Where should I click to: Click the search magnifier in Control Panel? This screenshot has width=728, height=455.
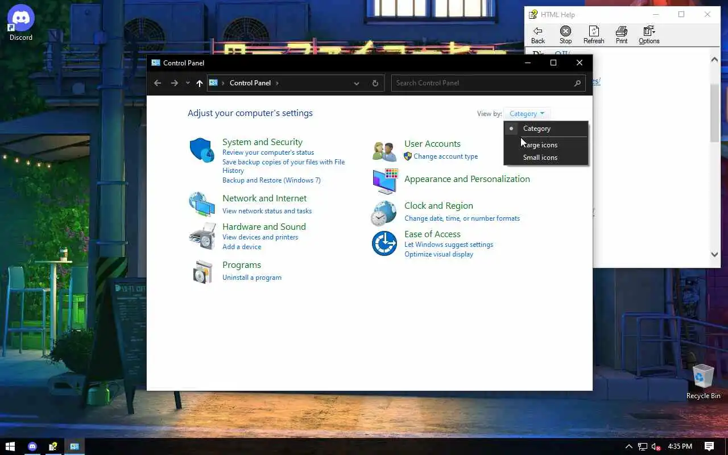(x=577, y=83)
